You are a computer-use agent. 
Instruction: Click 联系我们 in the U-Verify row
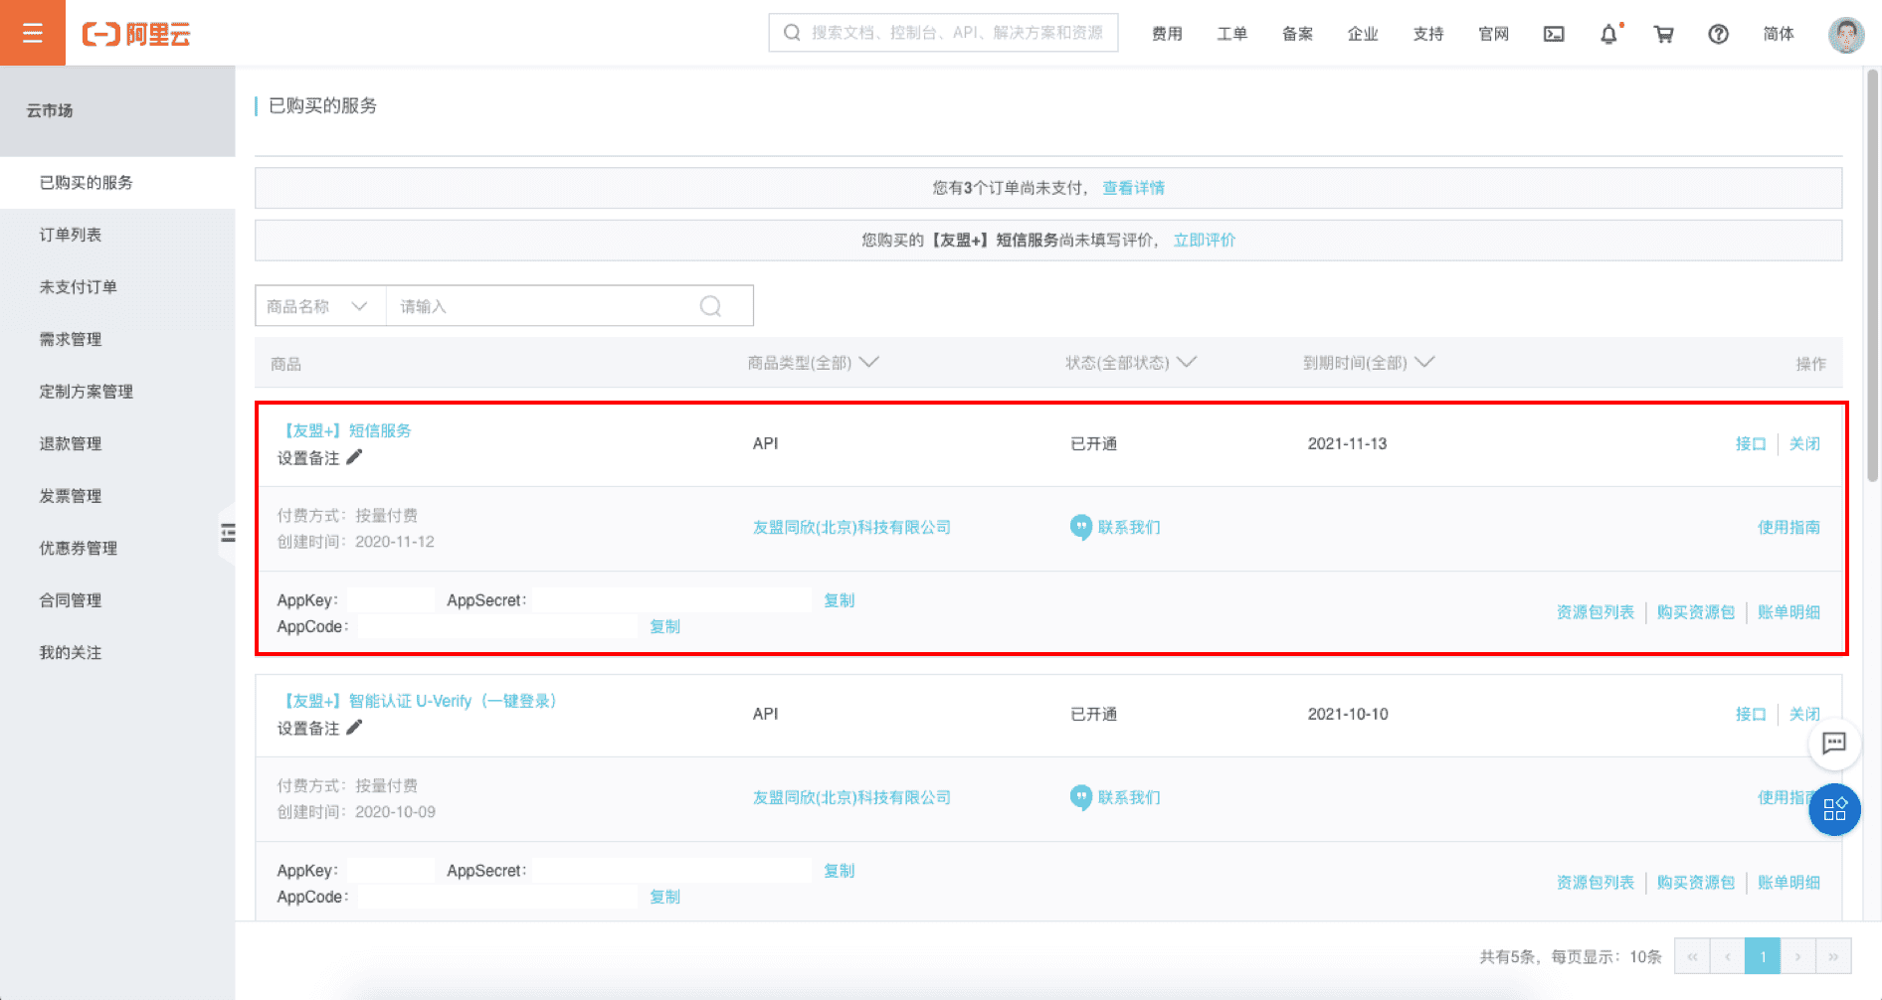click(1115, 797)
